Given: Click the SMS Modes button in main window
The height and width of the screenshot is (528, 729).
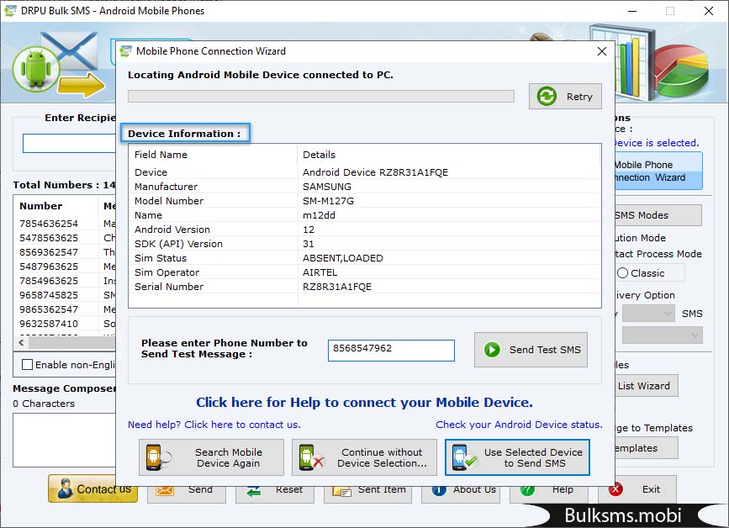Looking at the screenshot, I should (x=657, y=215).
